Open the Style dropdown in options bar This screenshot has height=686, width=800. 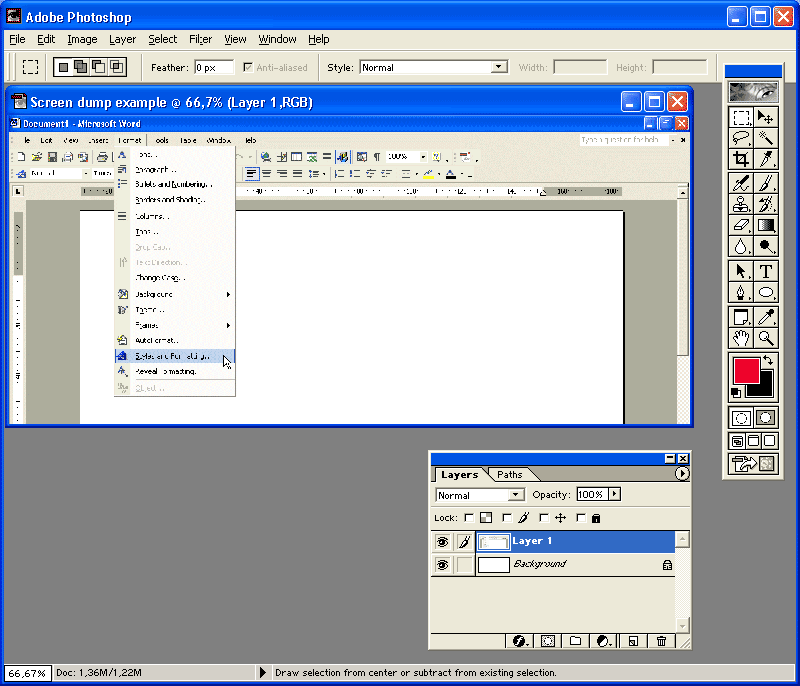pyautogui.click(x=498, y=67)
